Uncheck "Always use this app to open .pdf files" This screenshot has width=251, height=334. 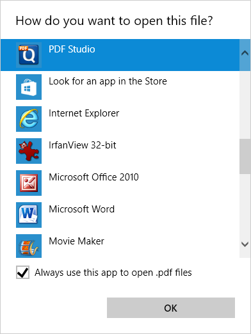point(22,273)
